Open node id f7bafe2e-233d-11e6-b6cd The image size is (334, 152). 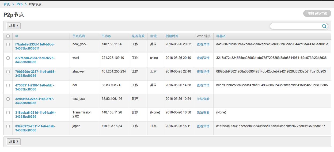coord(35,47)
